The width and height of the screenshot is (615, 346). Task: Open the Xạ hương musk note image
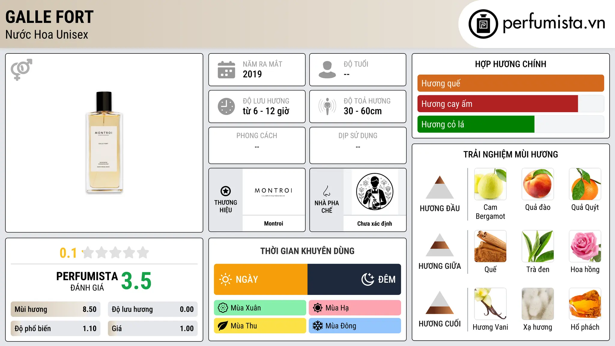(x=538, y=304)
